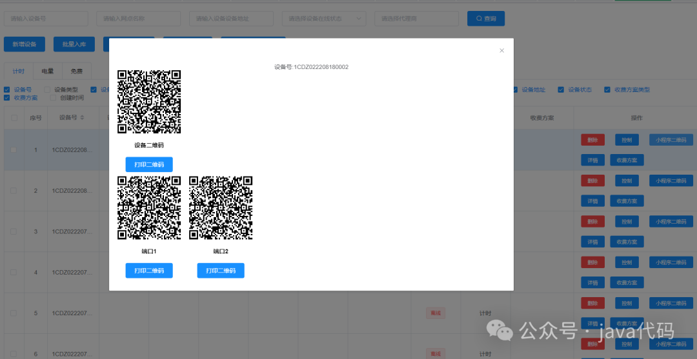Viewport: 697px width, 359px height.
Task: Select the 端口1 QR code image
Action: tap(149, 208)
